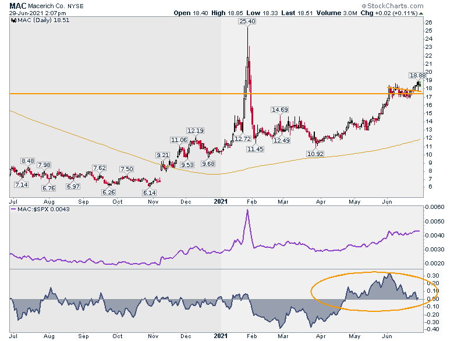Click the 12.49 low label
454x341 pixels.
[282, 140]
